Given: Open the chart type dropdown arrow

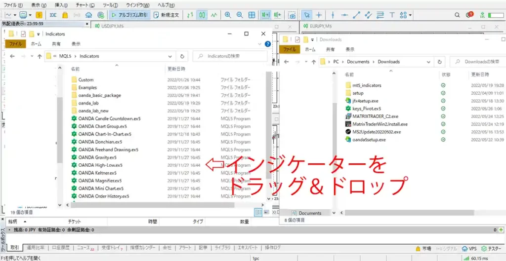Looking at the screenshot, I should [x=15, y=15].
